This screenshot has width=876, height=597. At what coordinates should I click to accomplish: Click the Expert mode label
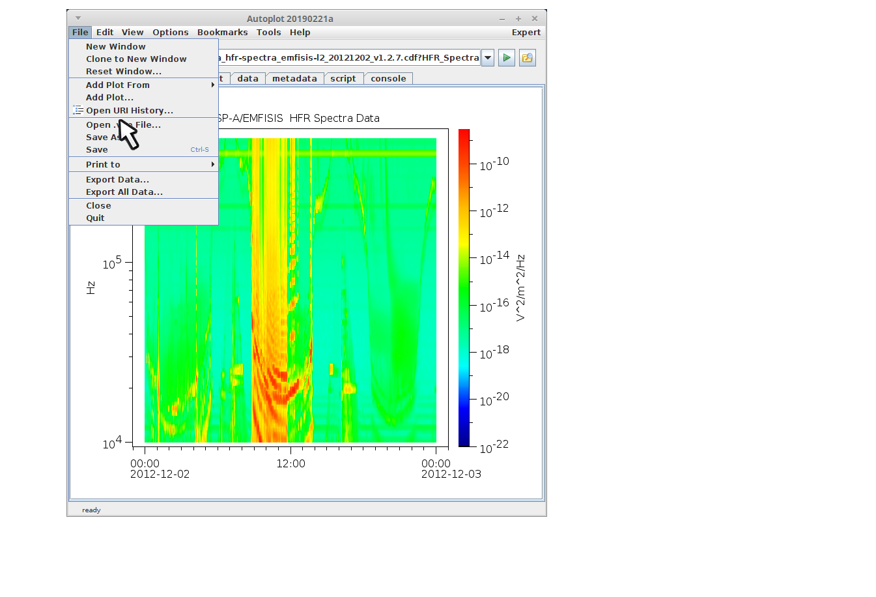(526, 33)
